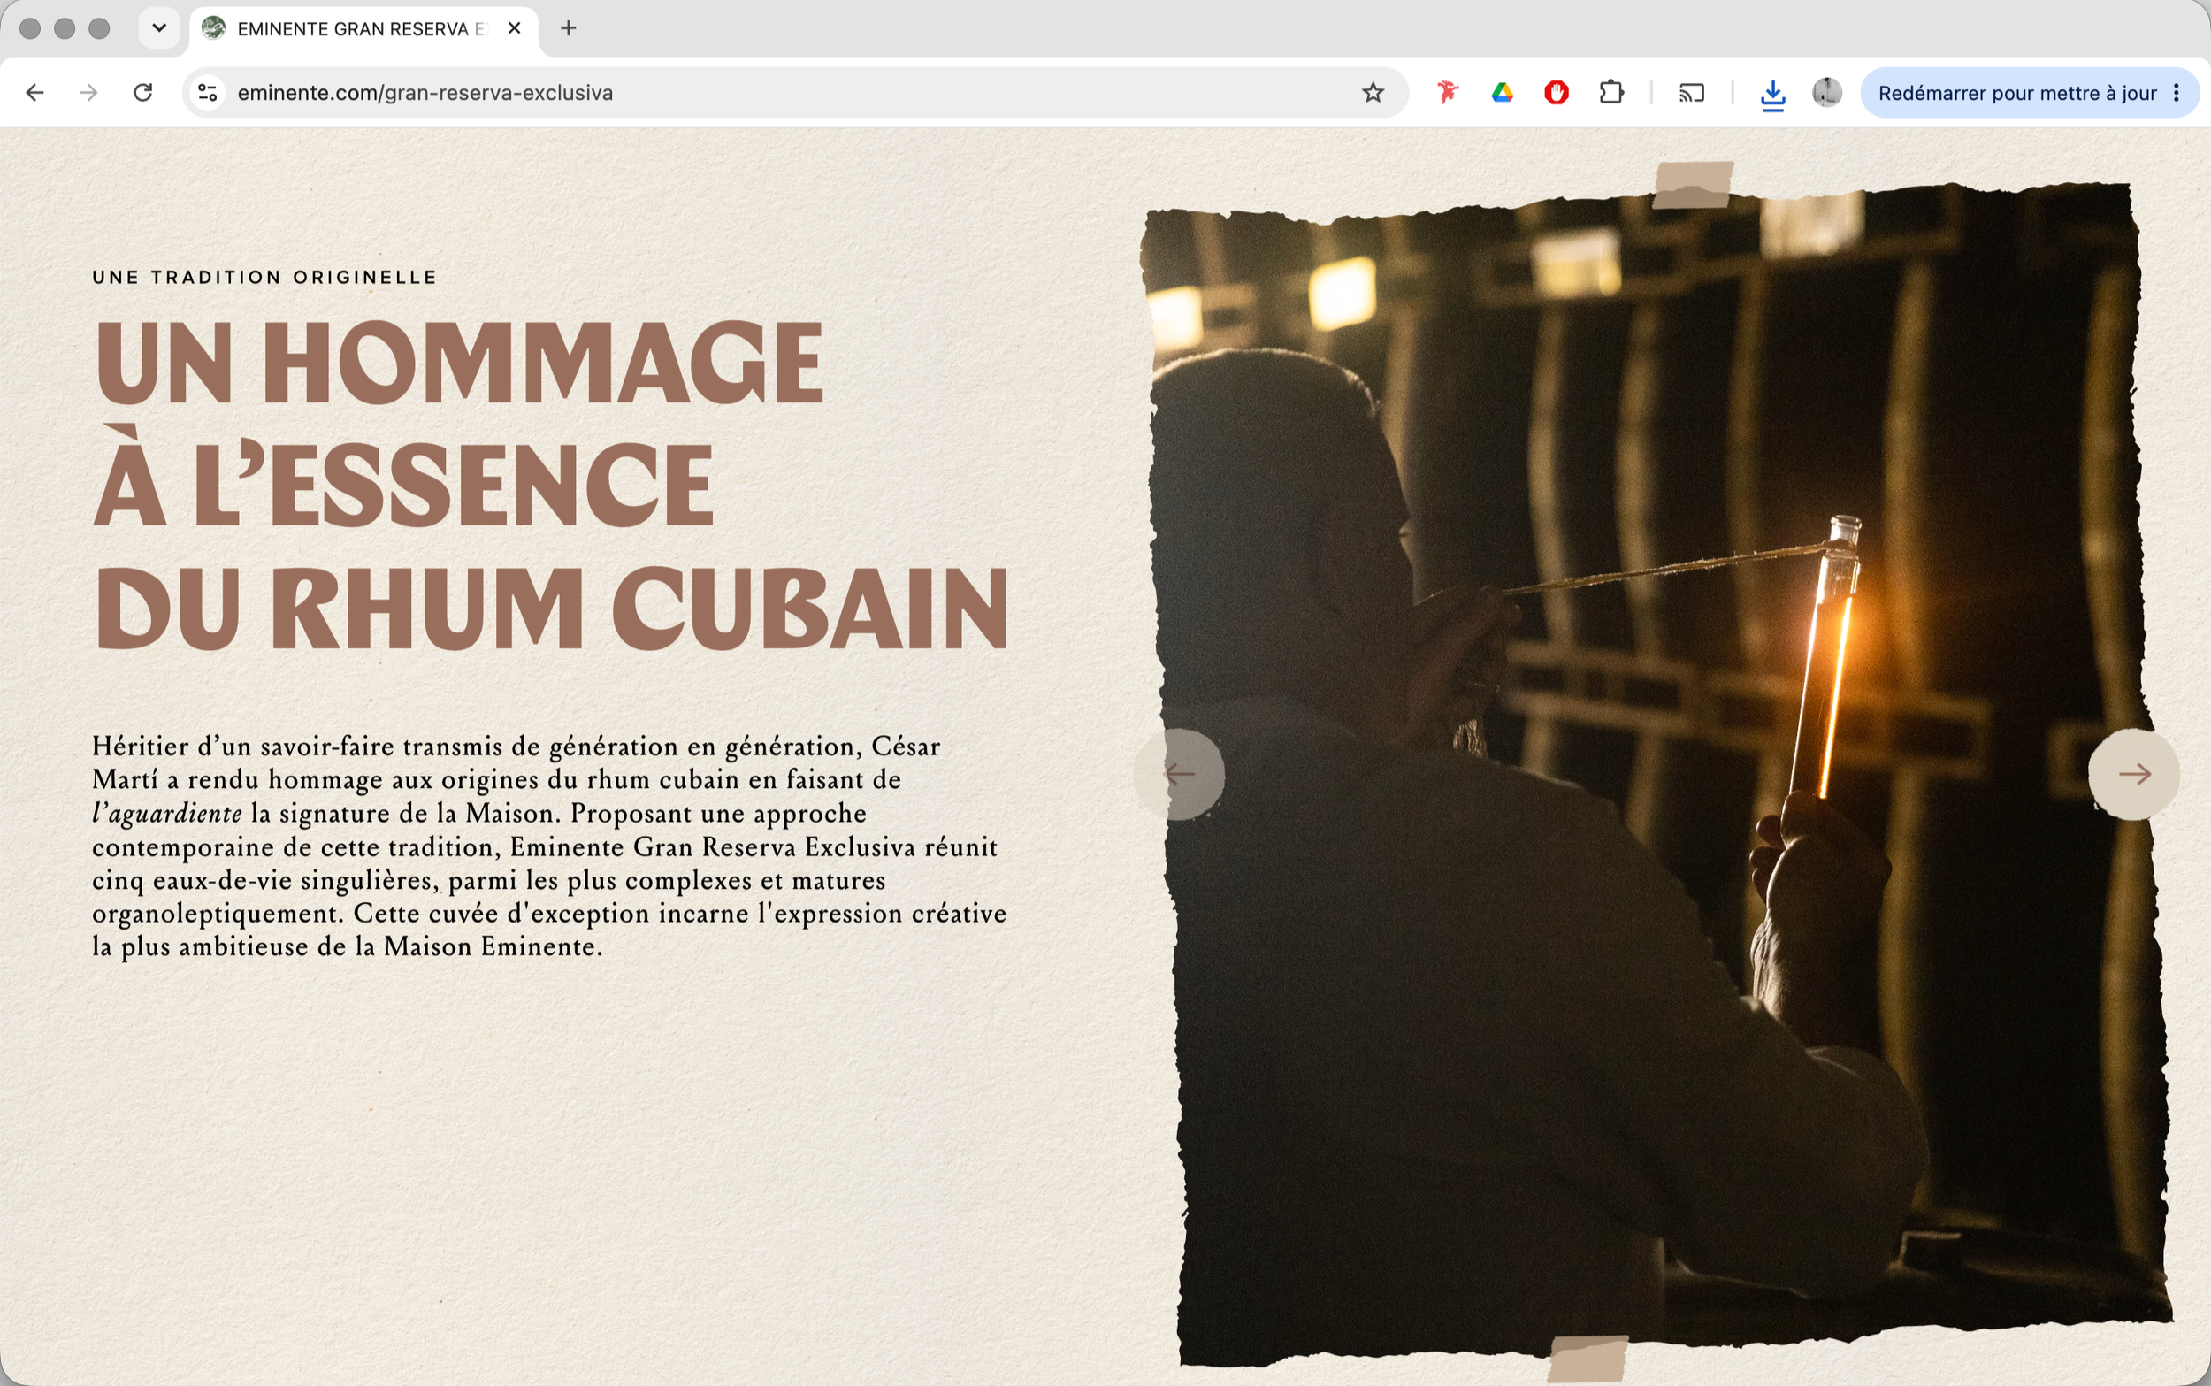Open the profile avatar menu
Viewport: 2211px width, 1386px height.
click(x=1827, y=93)
